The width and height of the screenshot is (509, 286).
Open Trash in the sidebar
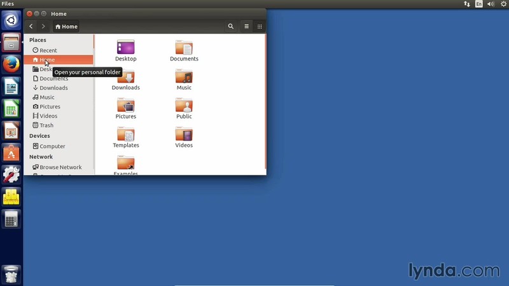[x=46, y=125]
